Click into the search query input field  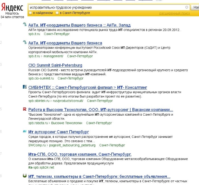pos(105,7)
